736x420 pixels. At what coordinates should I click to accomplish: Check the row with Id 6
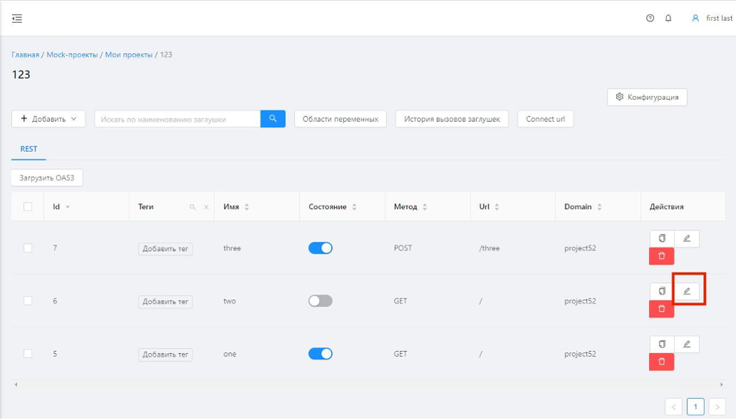(28, 301)
